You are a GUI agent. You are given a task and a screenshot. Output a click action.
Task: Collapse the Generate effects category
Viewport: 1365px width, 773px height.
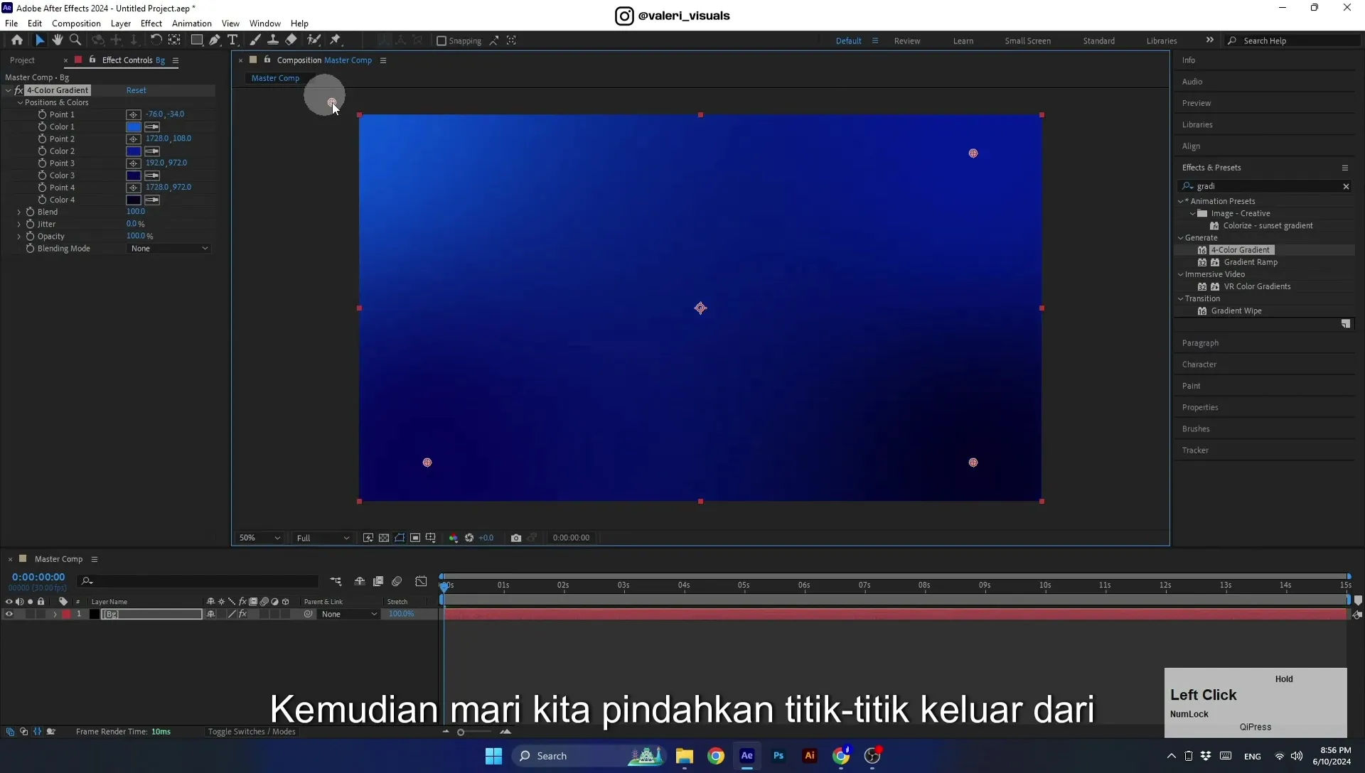(1181, 238)
